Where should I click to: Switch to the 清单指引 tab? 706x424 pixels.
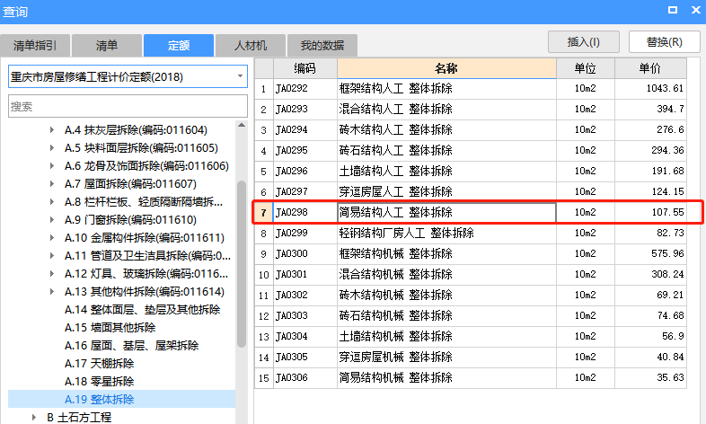click(x=35, y=46)
